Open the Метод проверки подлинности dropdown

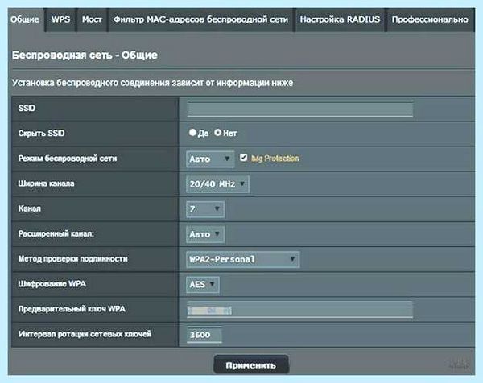click(243, 259)
